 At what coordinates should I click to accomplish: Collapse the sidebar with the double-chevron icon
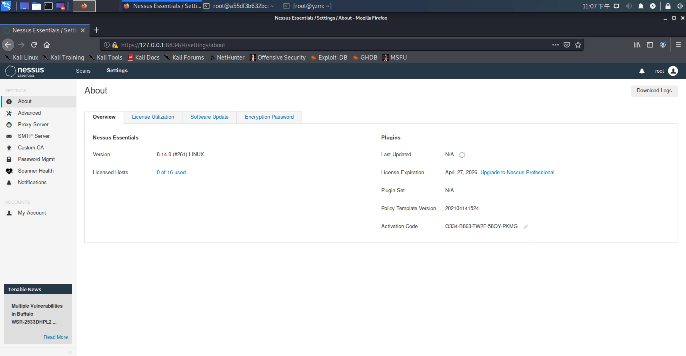coord(70,352)
